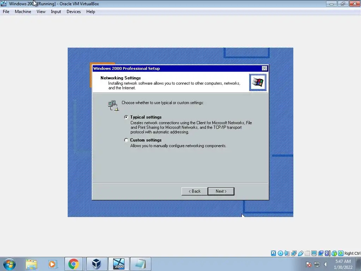The height and width of the screenshot is (271, 361).
Task: Open the Devices menu
Action: (74, 12)
